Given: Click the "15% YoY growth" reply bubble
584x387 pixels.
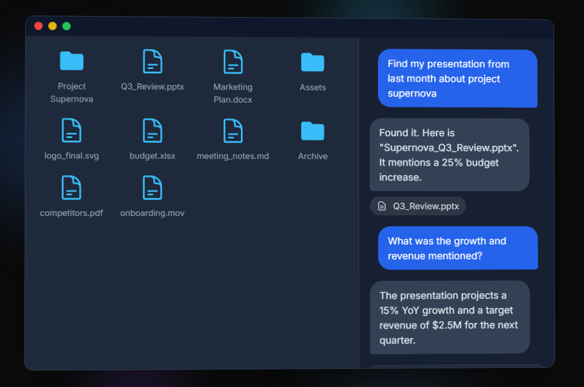Looking at the screenshot, I should [x=450, y=317].
